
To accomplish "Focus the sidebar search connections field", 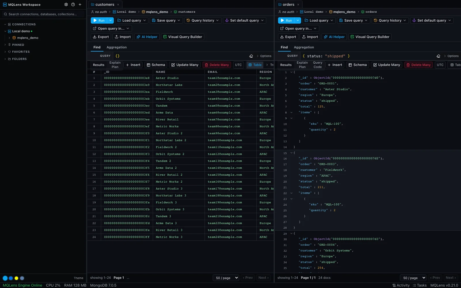I will pos(43,14).
